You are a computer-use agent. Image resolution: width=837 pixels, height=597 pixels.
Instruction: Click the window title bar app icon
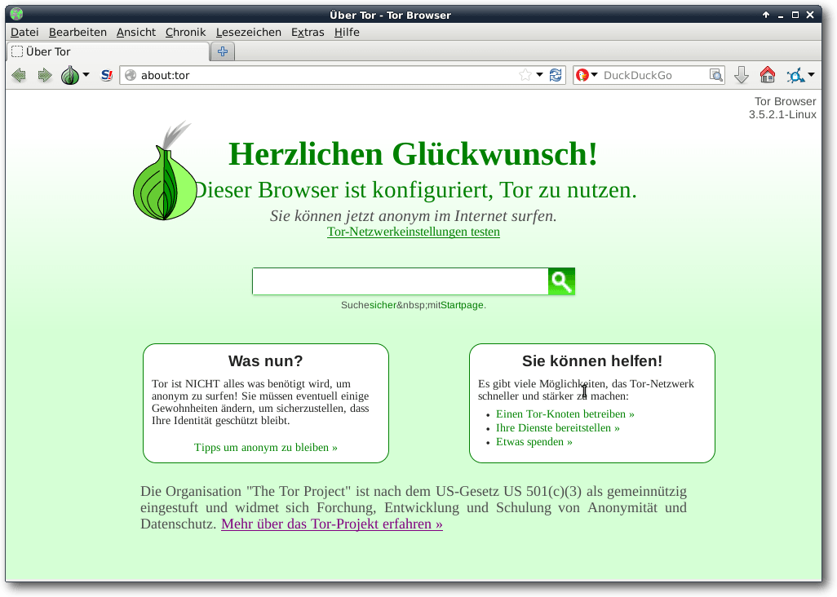coord(16,15)
